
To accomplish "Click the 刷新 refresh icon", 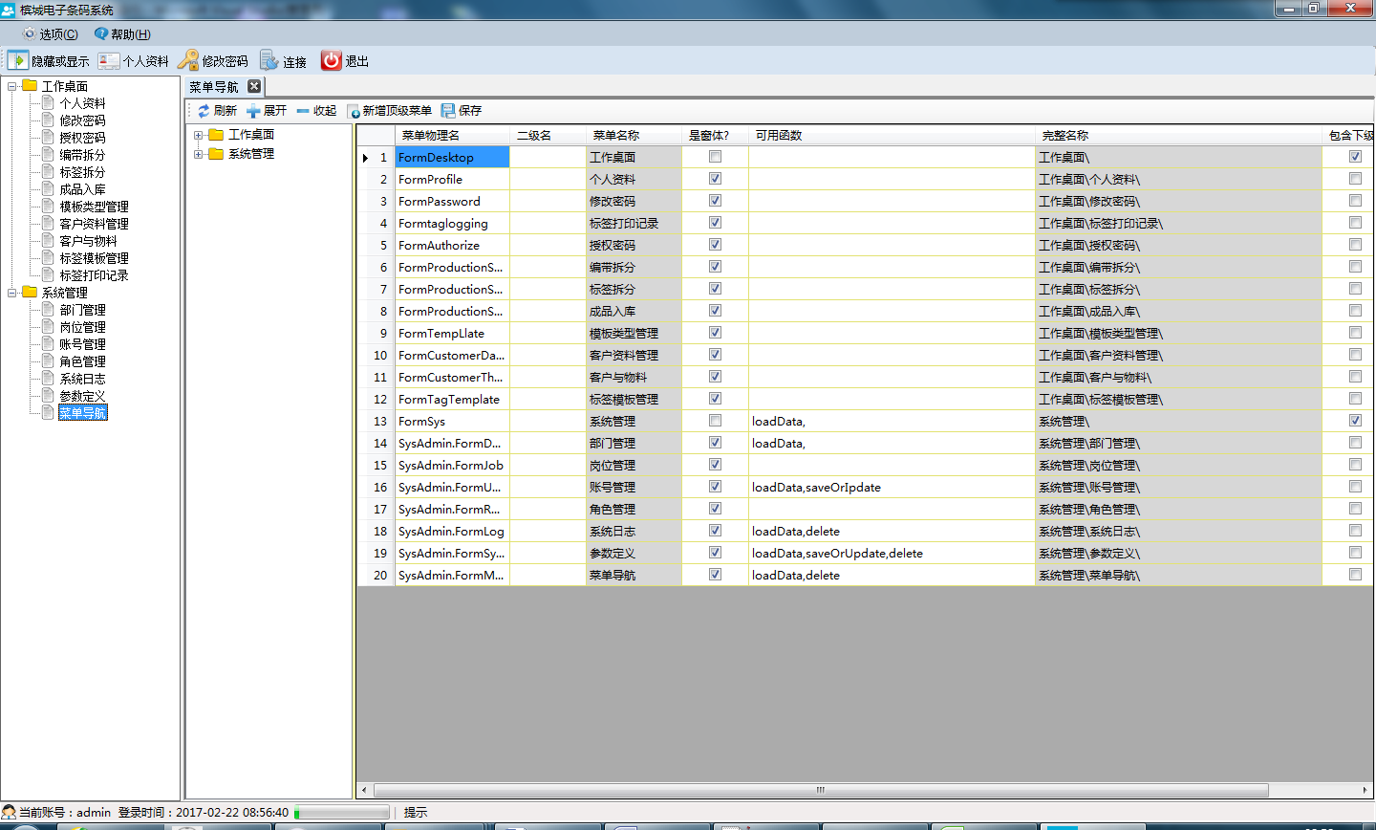I will [x=204, y=111].
